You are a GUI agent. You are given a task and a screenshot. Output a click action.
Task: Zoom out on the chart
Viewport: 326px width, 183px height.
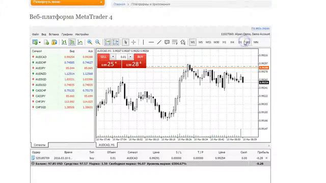tap(97, 42)
